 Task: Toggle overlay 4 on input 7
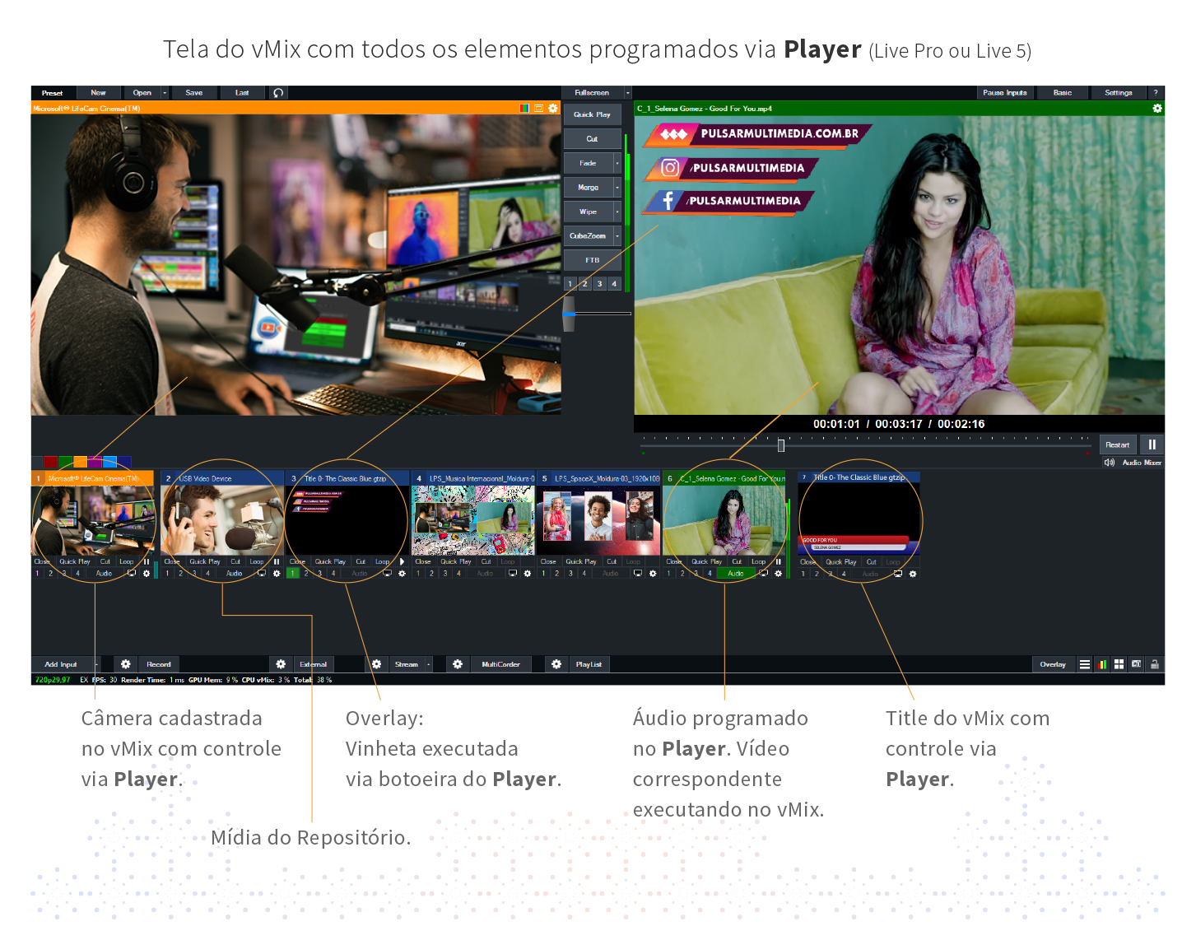click(844, 574)
